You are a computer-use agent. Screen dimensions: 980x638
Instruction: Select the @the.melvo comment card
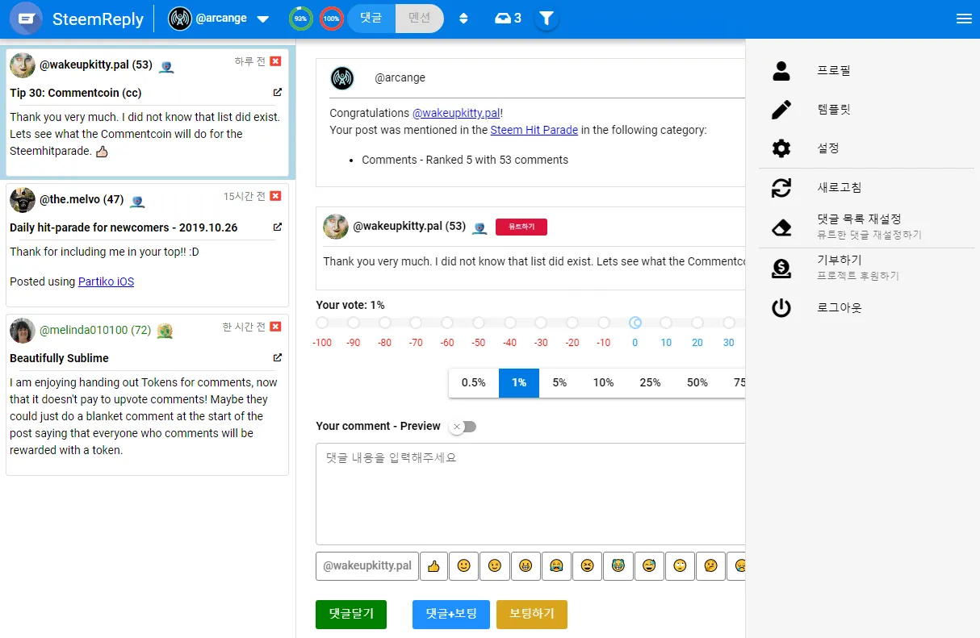pyautogui.click(x=147, y=245)
